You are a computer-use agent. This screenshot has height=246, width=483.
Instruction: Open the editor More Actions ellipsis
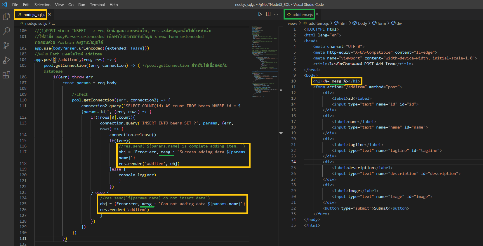click(276, 14)
